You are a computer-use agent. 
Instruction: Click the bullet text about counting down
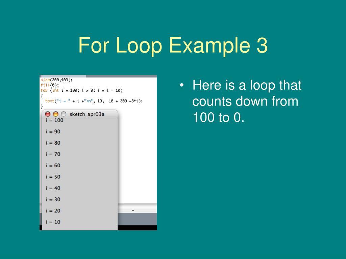coord(247,101)
